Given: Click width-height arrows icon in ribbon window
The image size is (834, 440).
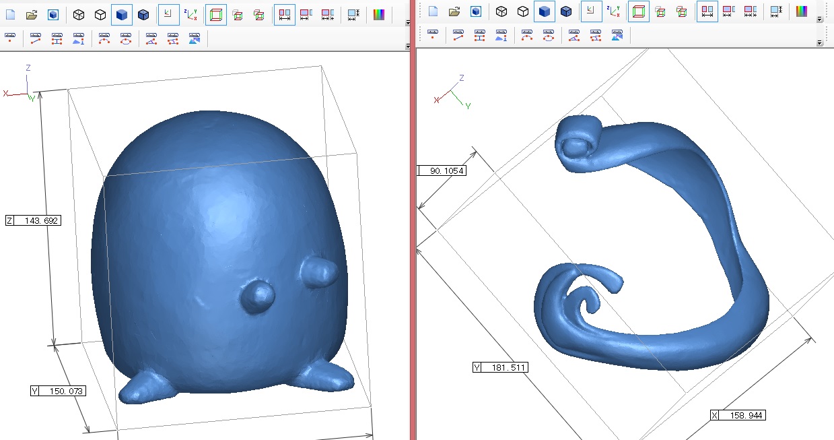Looking at the screenshot, I should [776, 11].
